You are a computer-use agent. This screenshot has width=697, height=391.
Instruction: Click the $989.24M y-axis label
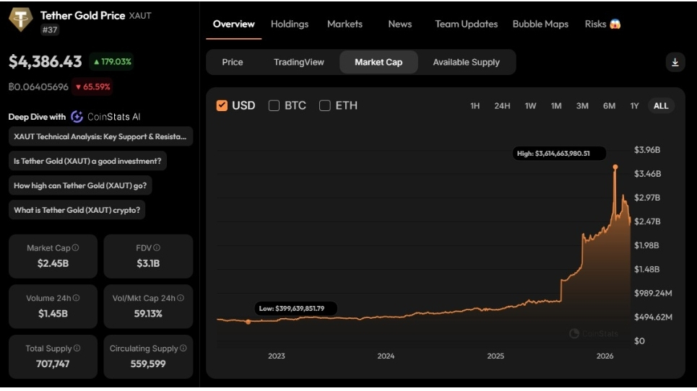[653, 293]
